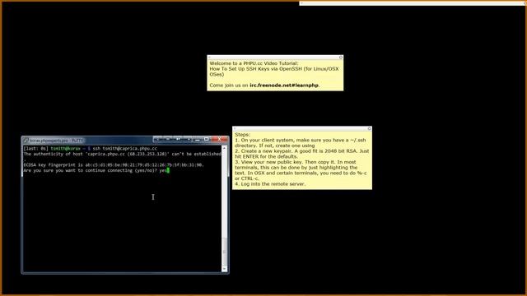The height and width of the screenshot is (296, 527).
Task: Open the small menu icon on the Steps note
Action: [x=235, y=128]
